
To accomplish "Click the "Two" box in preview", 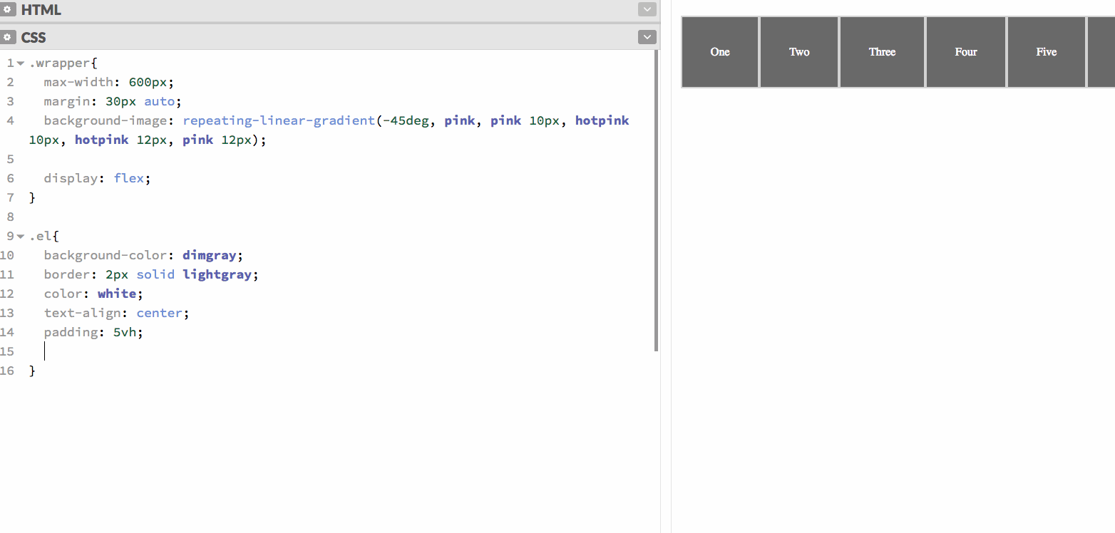I will click(799, 52).
